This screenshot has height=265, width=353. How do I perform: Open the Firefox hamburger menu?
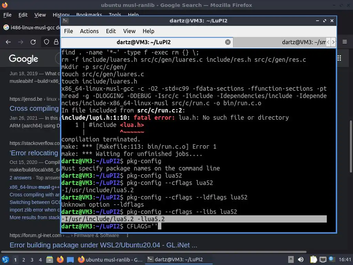345,42
